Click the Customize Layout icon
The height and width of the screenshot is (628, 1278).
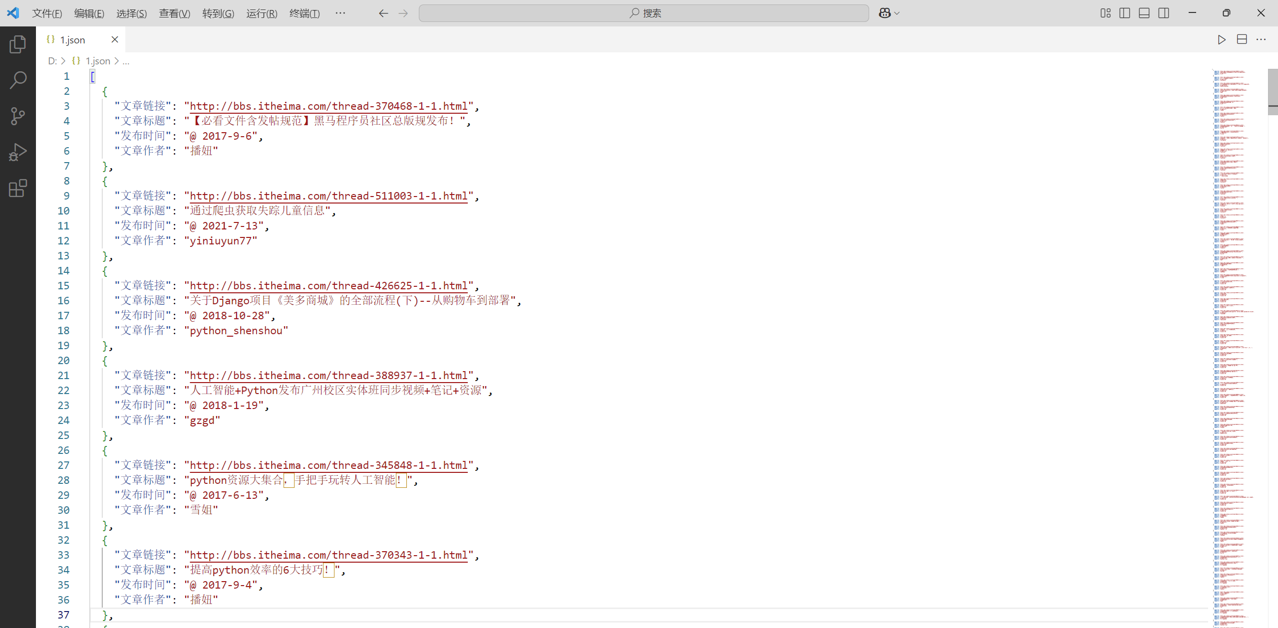[1105, 13]
